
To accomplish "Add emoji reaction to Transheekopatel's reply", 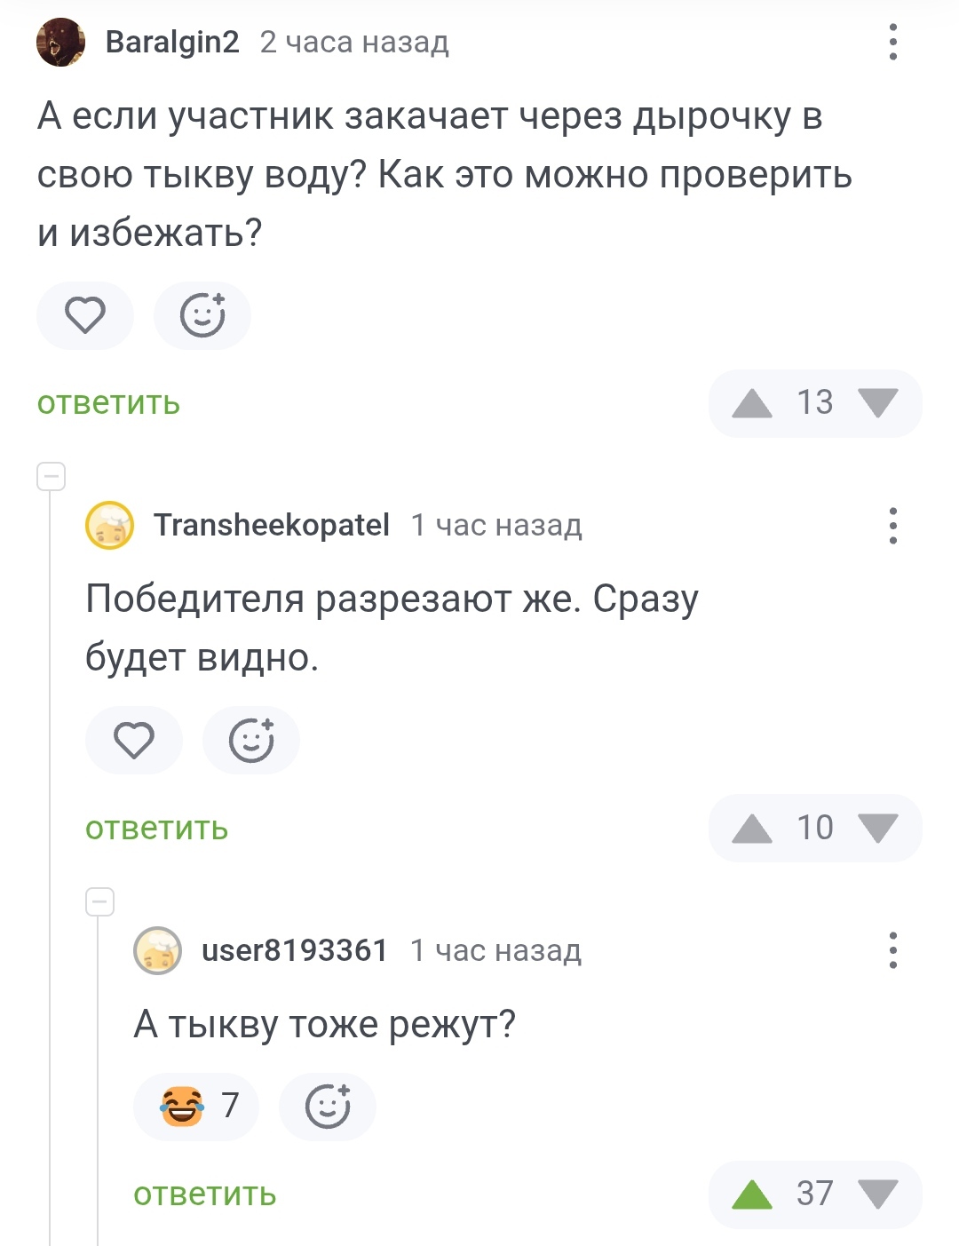I will click(251, 740).
